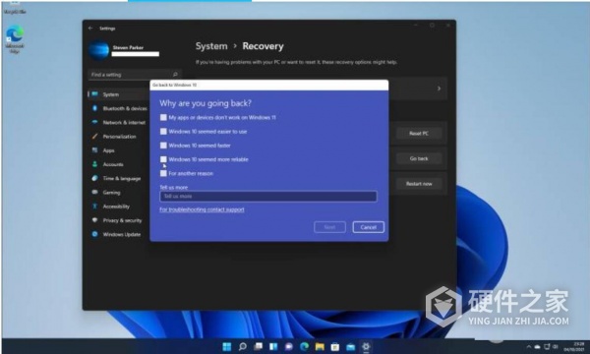Screen dimensions: 590x354
Task: Open Chat from the taskbar
Action: pyautogui.click(x=289, y=346)
